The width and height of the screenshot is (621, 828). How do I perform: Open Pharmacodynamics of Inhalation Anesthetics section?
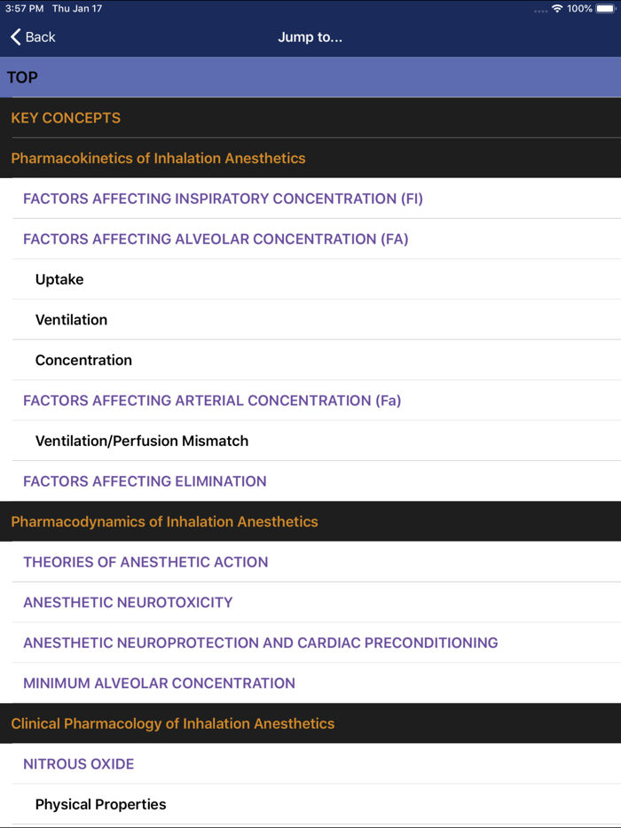310,521
